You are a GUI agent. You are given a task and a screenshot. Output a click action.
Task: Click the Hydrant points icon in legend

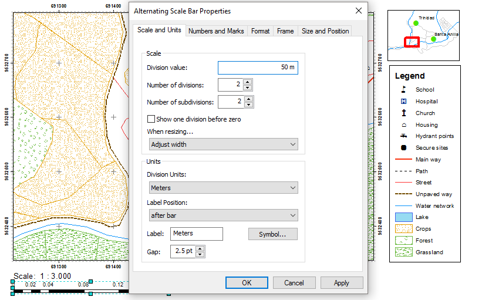coord(403,136)
